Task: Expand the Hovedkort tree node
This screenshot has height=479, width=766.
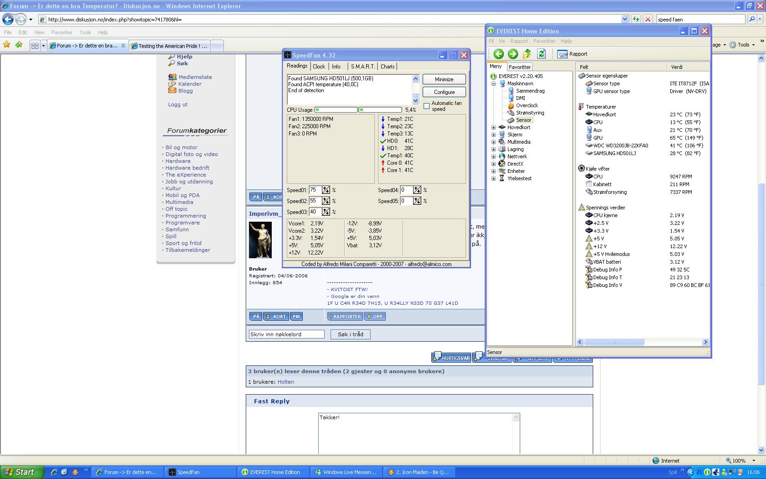Action: tap(493, 127)
